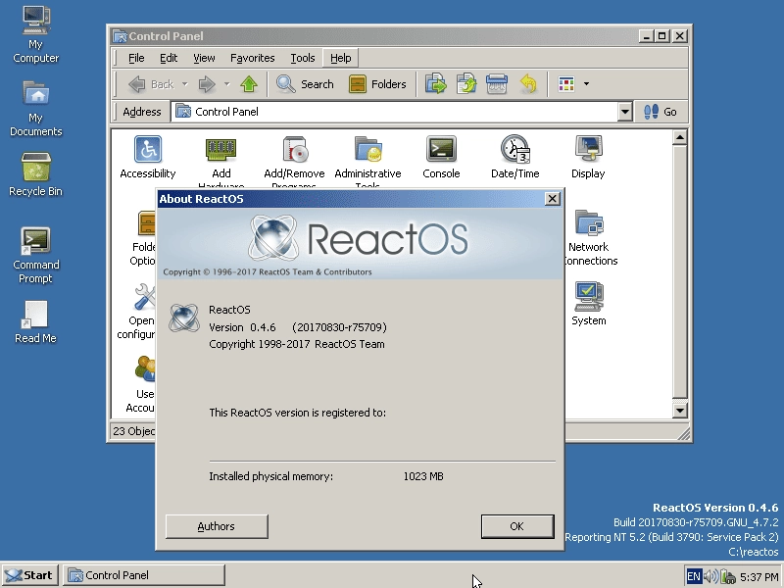784x588 pixels.
Task: Click the Read Me desktop shortcut
Action: pyautogui.click(x=35, y=321)
